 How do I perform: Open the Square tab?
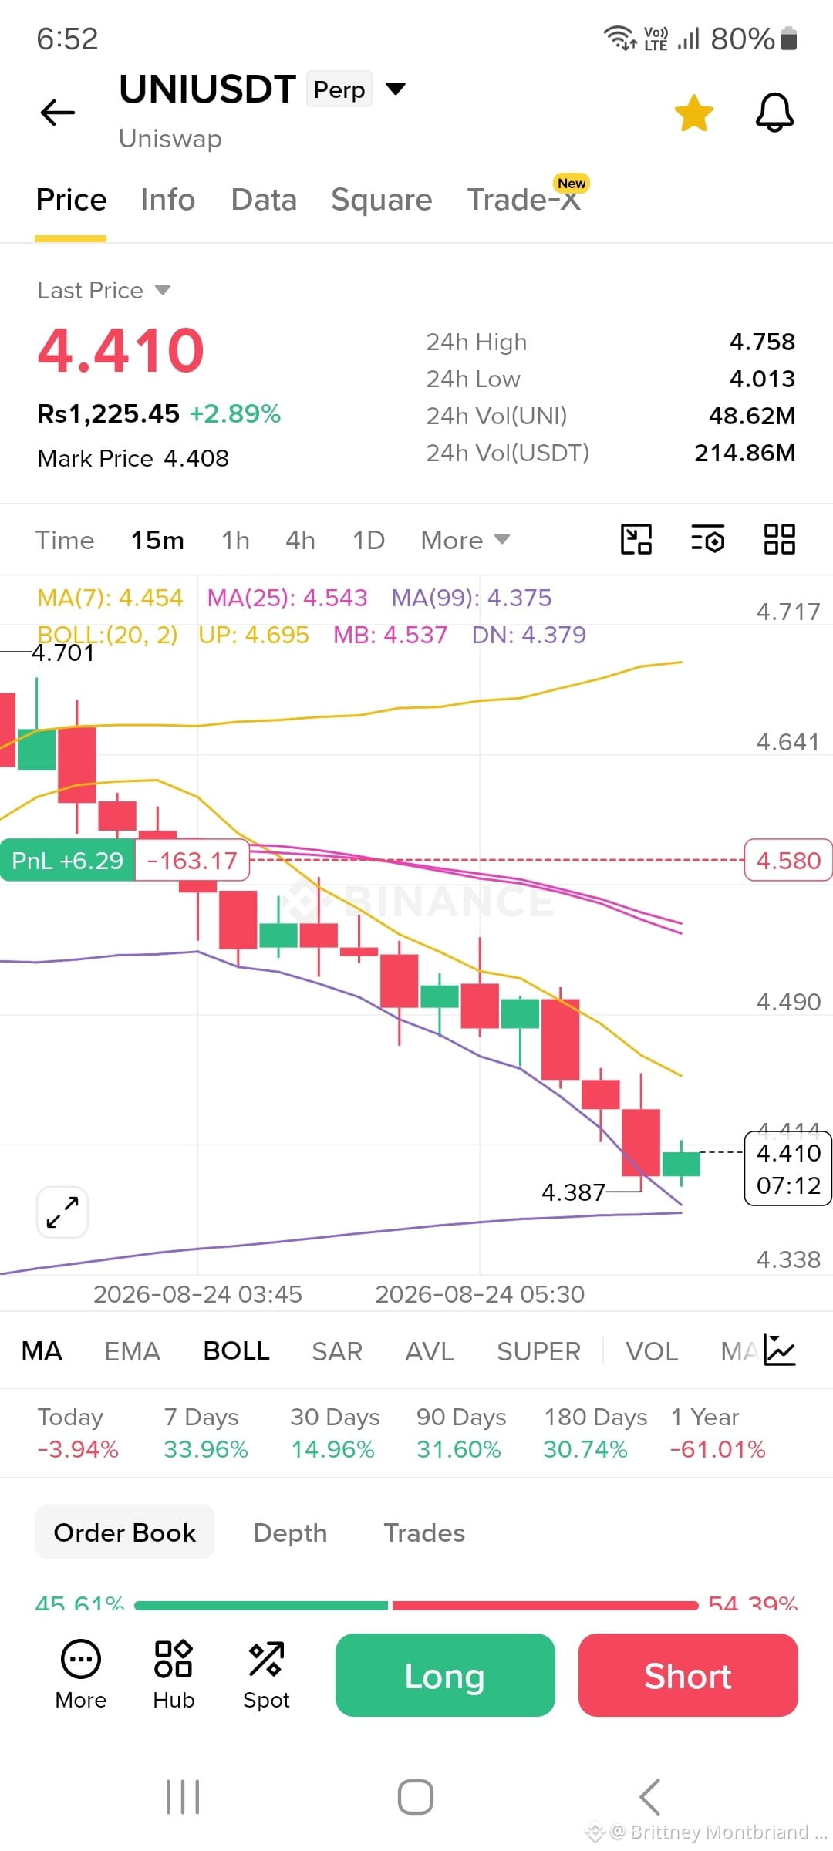(382, 200)
